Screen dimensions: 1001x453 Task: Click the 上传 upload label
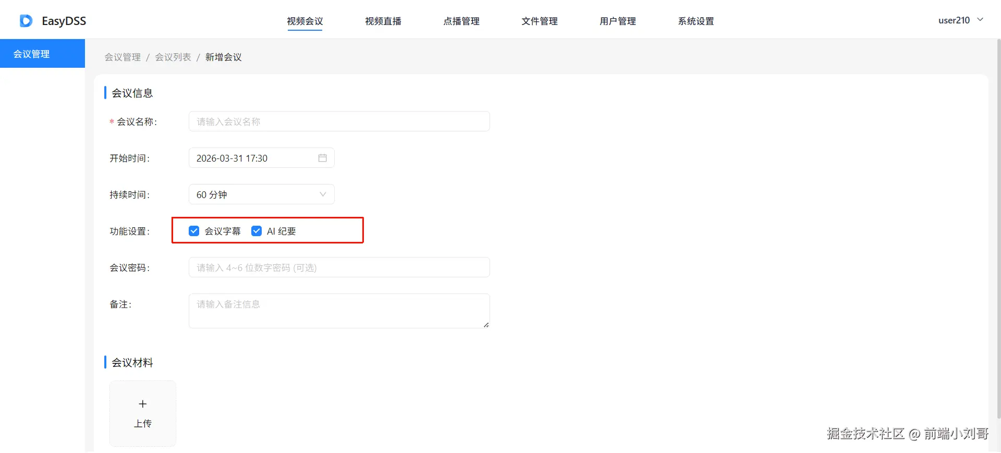click(x=143, y=424)
